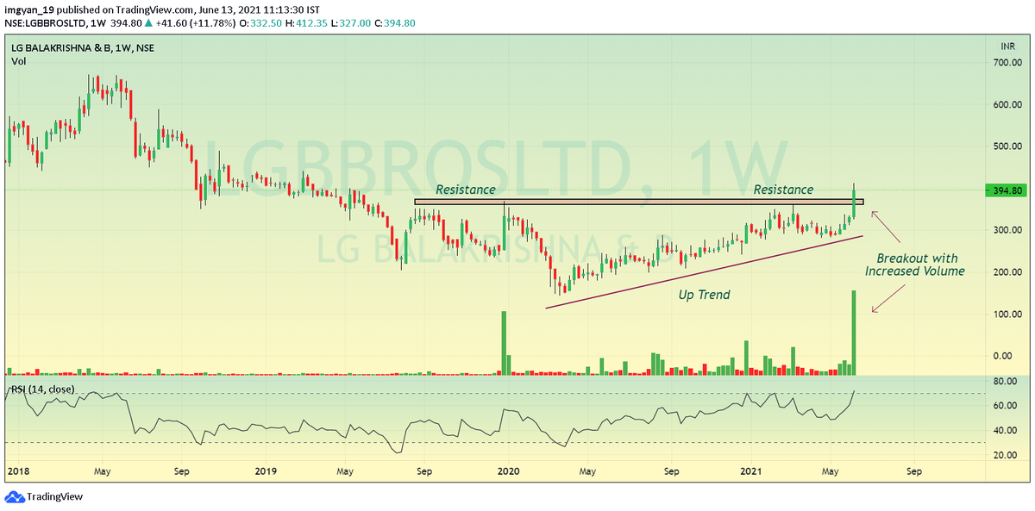Viewport: 1035px width, 511px height.
Task: Click the RSI 40.00 axis label
Action: [1007, 431]
